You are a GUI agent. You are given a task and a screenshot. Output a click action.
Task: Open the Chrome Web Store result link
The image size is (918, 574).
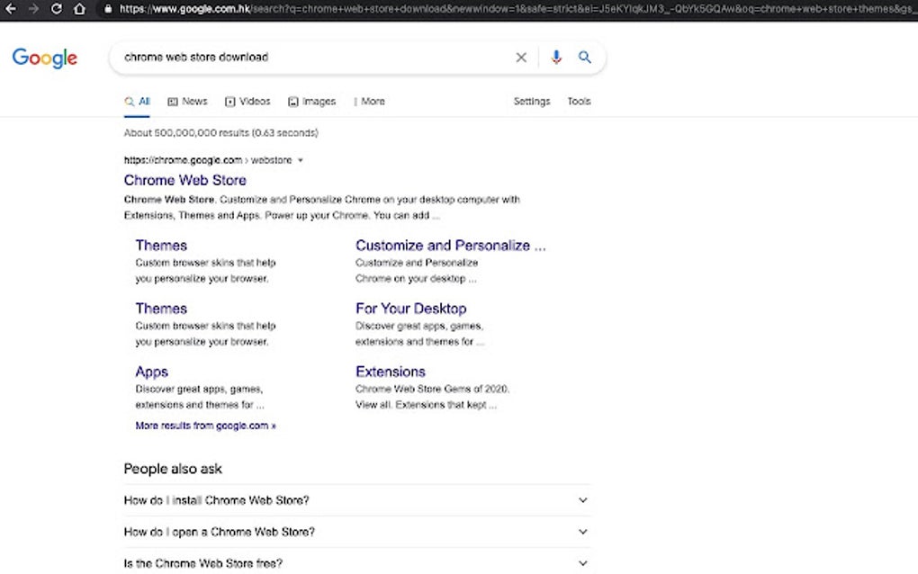click(x=184, y=180)
